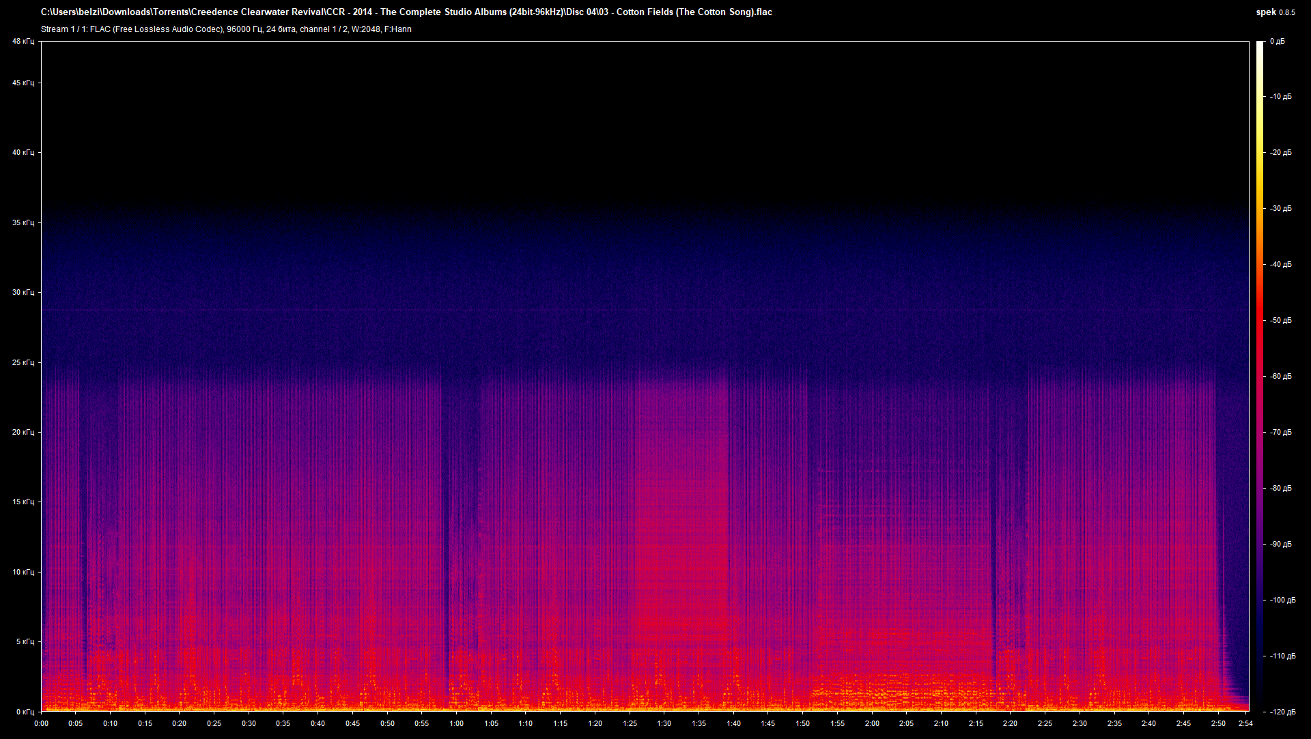Click the 48 кГц frequency axis label
Image resolution: width=1311 pixels, height=739 pixels.
(23, 41)
